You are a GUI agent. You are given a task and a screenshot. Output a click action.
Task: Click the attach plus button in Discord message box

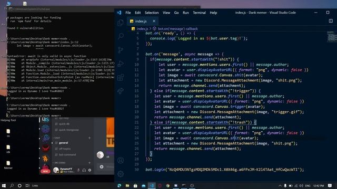[102, 167]
